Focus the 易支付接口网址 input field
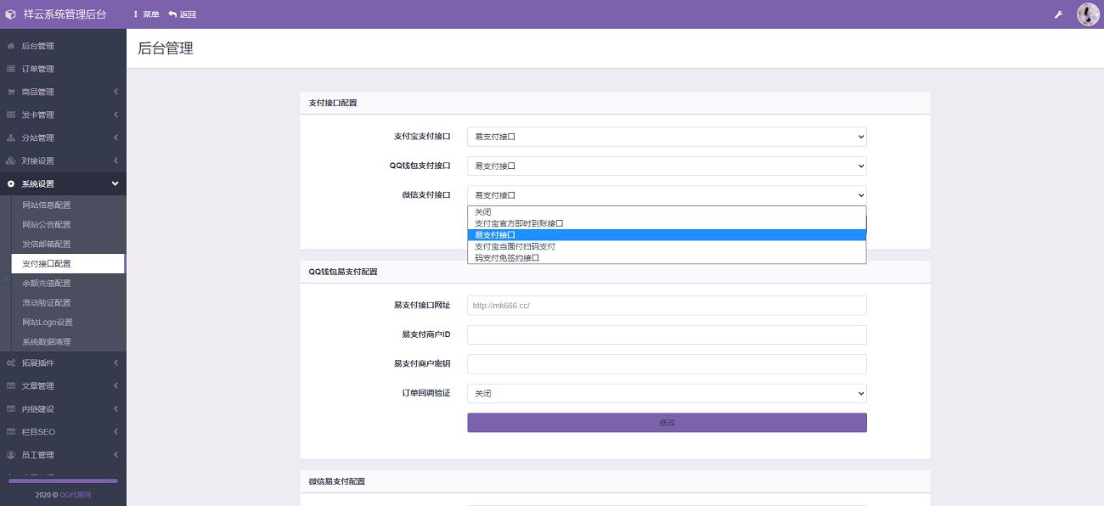 pos(667,306)
